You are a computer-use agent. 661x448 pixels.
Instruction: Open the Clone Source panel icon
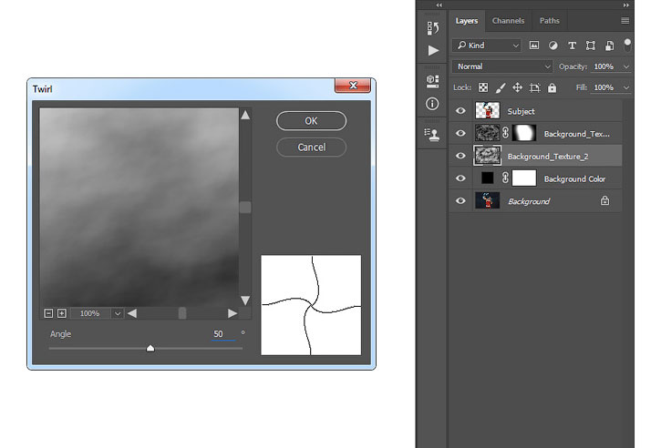coord(432,135)
